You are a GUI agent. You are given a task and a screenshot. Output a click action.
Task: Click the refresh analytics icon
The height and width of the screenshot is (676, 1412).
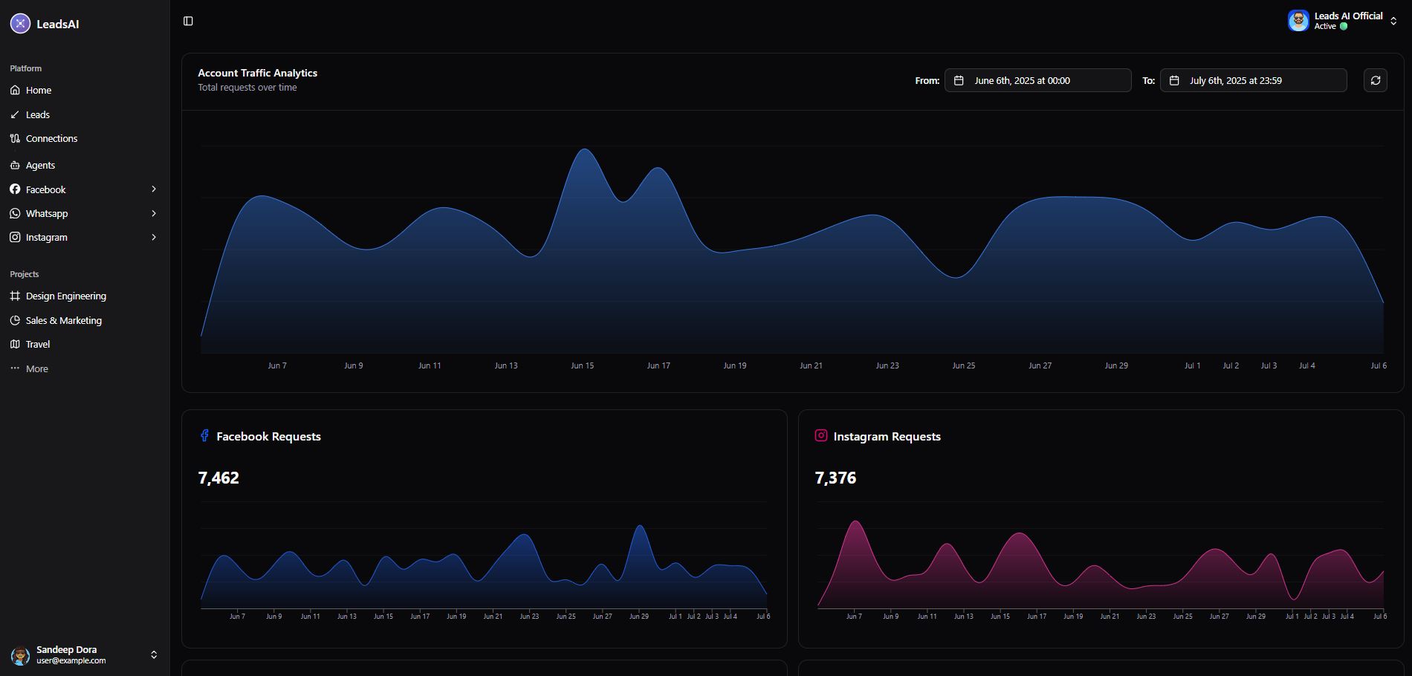click(1375, 80)
